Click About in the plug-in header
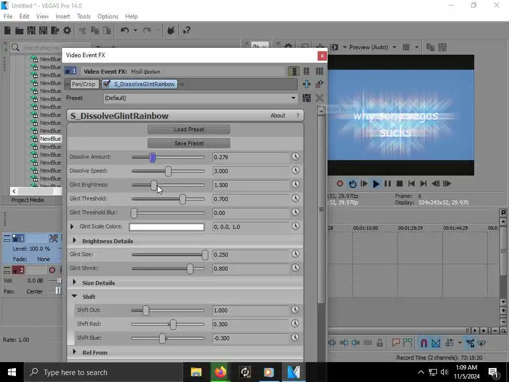Viewport: 509px width, 382px height. coord(278,115)
